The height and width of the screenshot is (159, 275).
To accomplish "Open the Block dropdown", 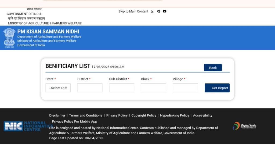I will click(153, 88).
